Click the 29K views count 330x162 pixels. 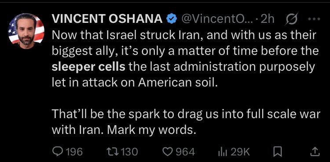click(241, 152)
